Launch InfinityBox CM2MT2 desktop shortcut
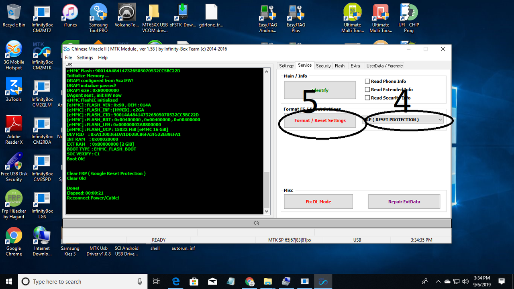 [x=42, y=19]
